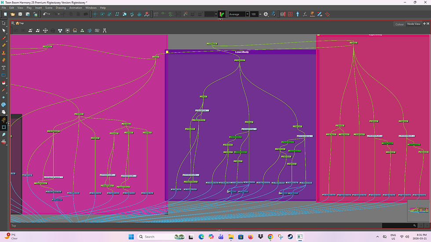431x242 pixels.
Task: Click the settings gear icon in toolbar
Action: pos(266,14)
